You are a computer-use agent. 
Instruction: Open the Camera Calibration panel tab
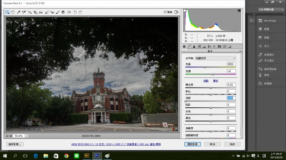click(x=219, y=47)
